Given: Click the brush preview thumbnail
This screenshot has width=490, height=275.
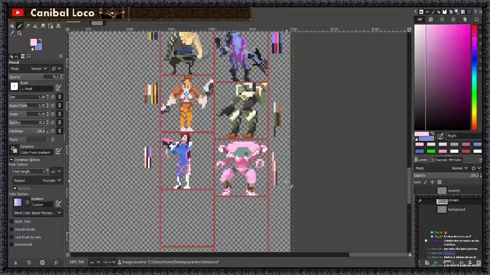Looking at the screenshot, I should click(x=14, y=87).
